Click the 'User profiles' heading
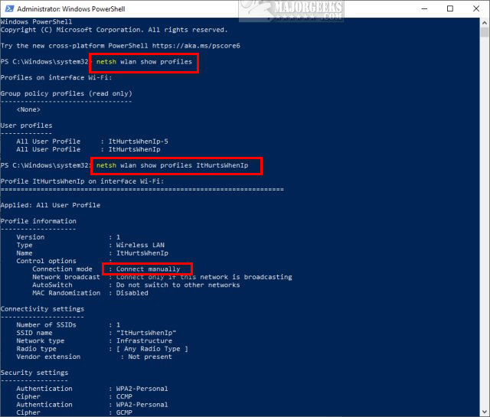The image size is (490, 417). (x=27, y=125)
